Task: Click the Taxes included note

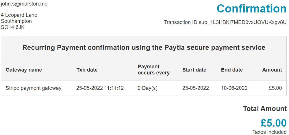Action: (269, 132)
